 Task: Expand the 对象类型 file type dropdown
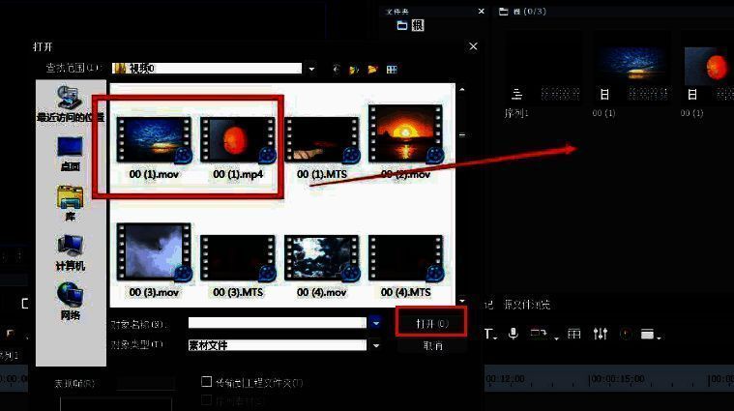pos(375,345)
